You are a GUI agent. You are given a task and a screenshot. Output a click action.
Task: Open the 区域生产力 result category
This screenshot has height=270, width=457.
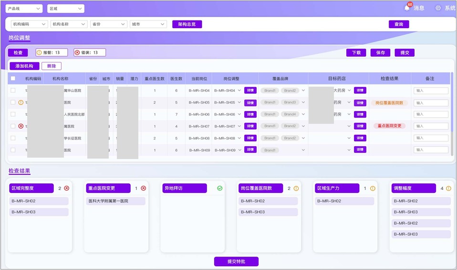pyautogui.click(x=337, y=188)
